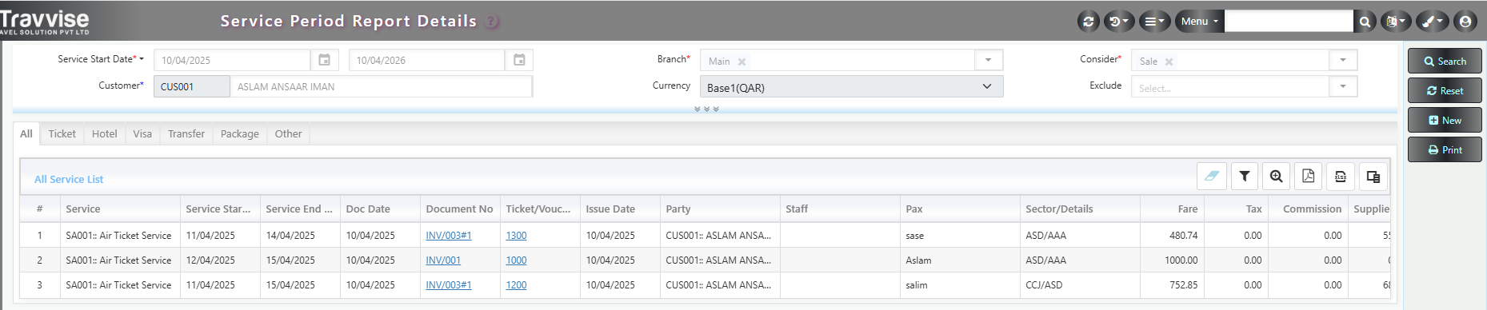Screen dimensions: 1487x310
Task: Export the service list to PDF
Action: (1309, 177)
